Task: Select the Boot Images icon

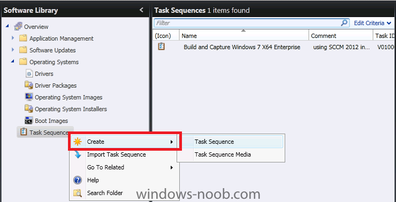Action: click(x=29, y=121)
